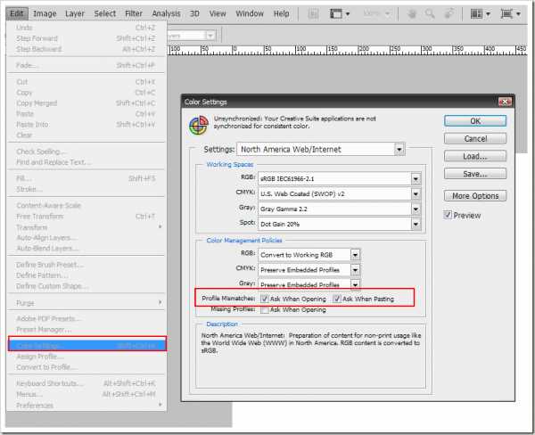Open the Filter menu
Image resolution: width=535 pixels, height=435 pixels.
point(134,13)
